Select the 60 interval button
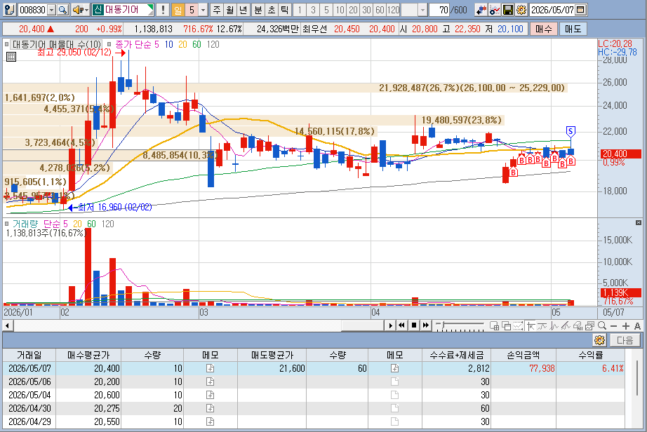This screenshot has height=432, width=647. pyautogui.click(x=380, y=10)
